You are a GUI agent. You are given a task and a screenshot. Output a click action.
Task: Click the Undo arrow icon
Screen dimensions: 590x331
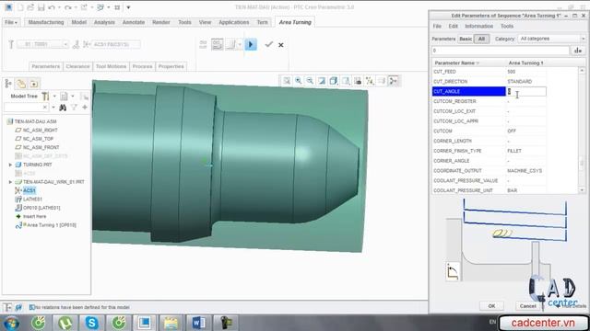[52, 7]
